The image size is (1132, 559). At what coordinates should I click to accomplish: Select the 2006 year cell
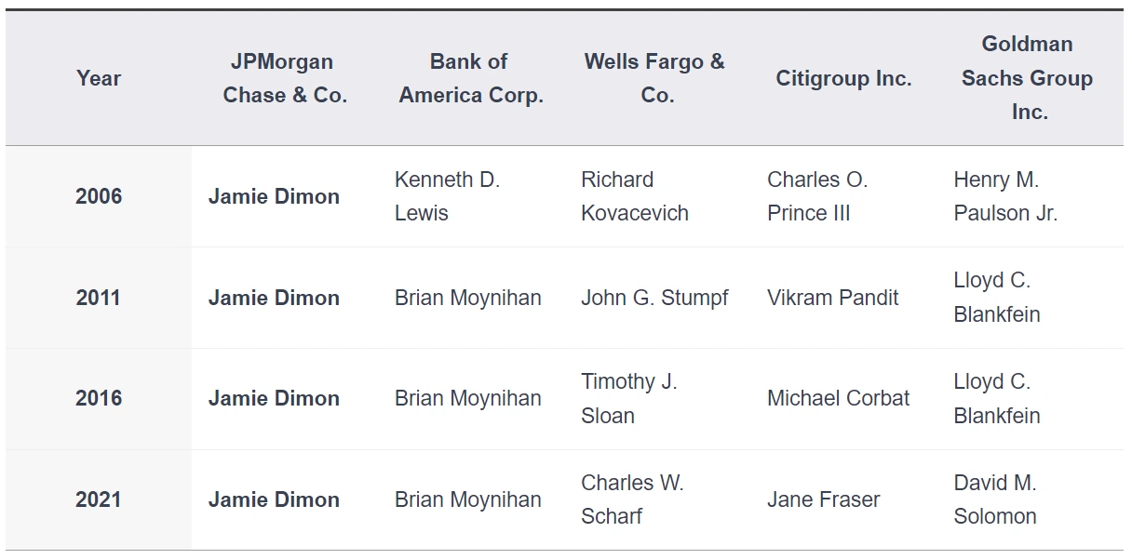tap(99, 196)
